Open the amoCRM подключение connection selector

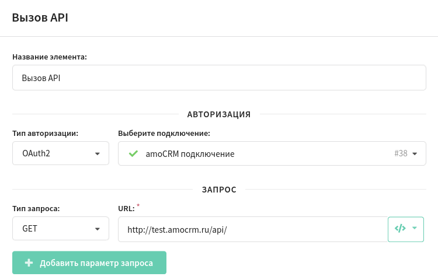pos(272,153)
